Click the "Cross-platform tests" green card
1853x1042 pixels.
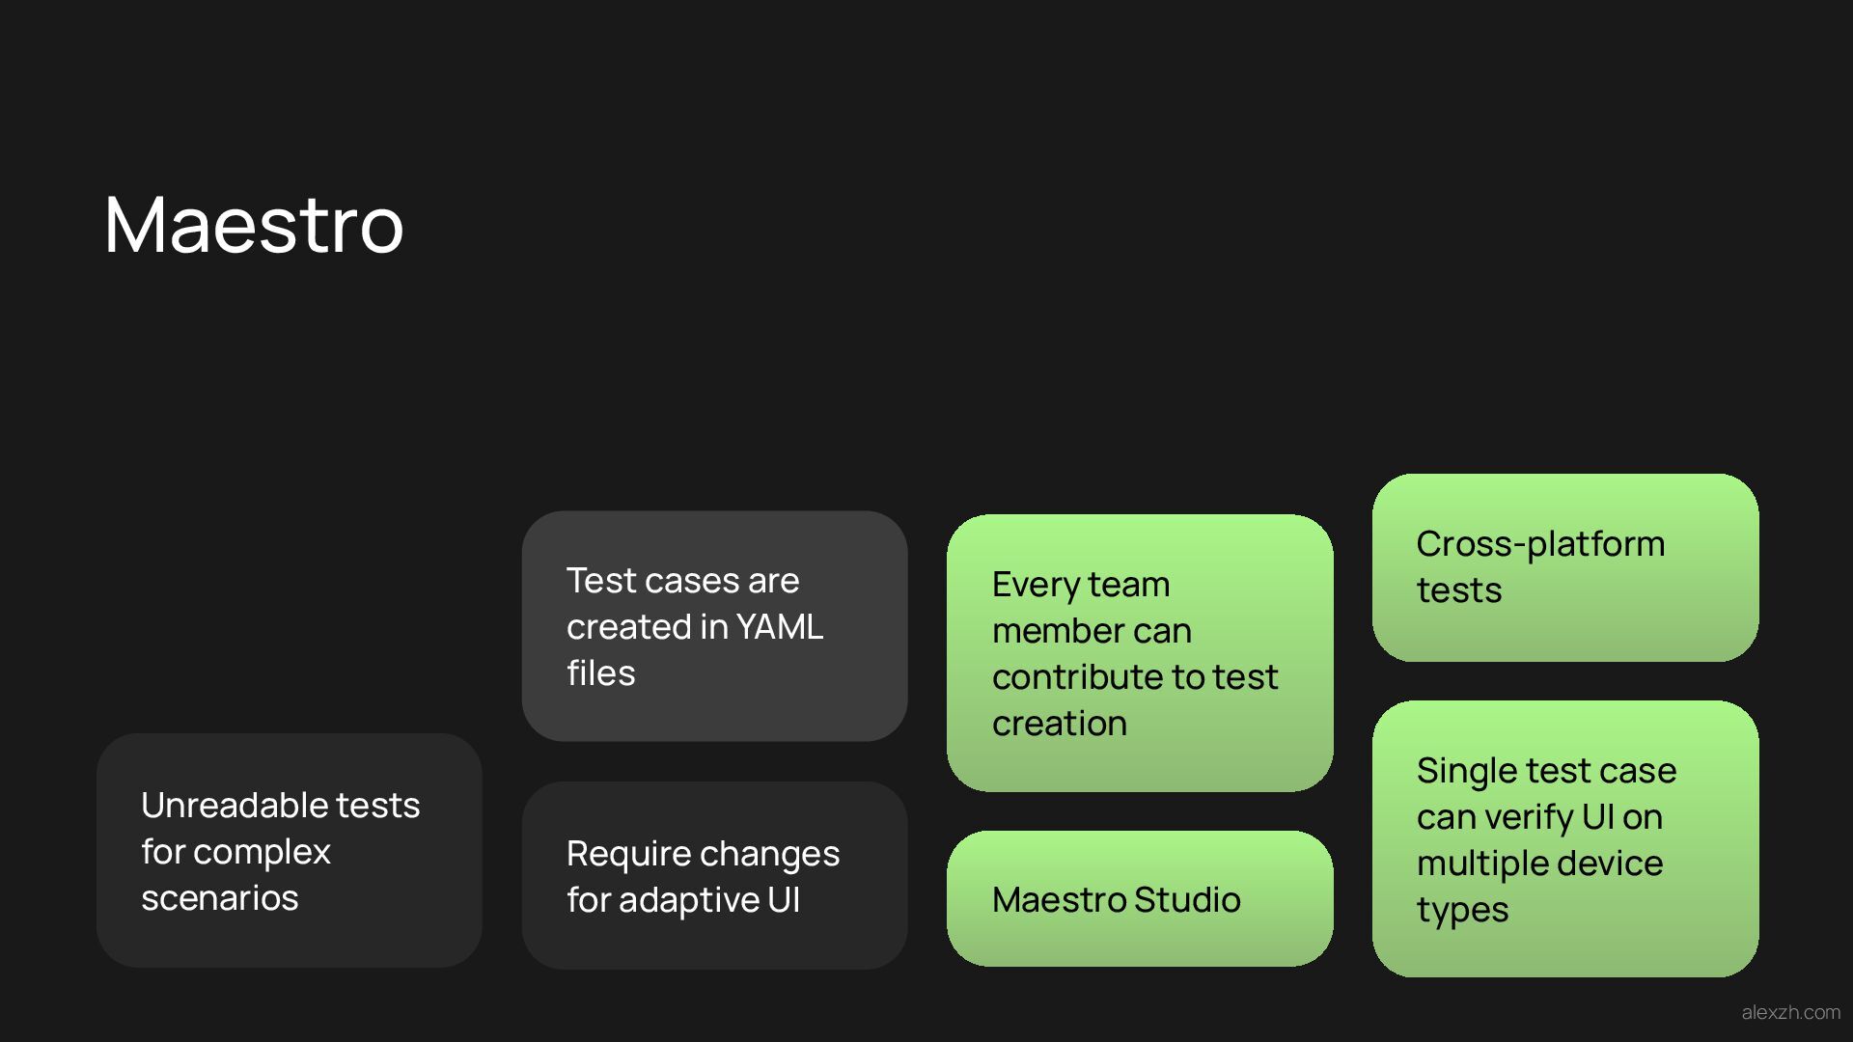click(x=1564, y=567)
